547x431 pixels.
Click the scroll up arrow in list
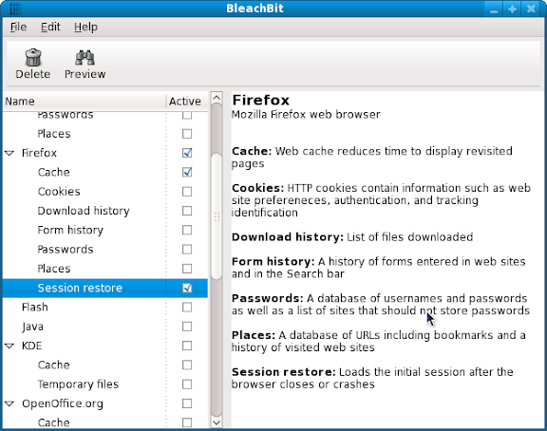[x=217, y=98]
